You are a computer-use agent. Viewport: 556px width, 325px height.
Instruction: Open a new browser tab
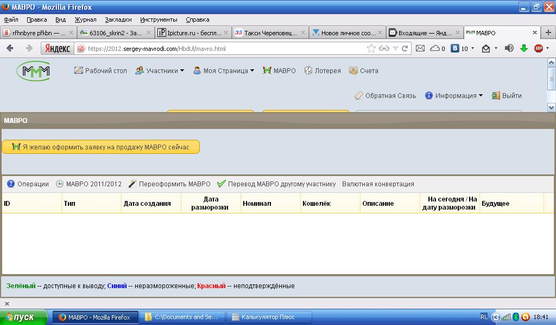pos(548,32)
